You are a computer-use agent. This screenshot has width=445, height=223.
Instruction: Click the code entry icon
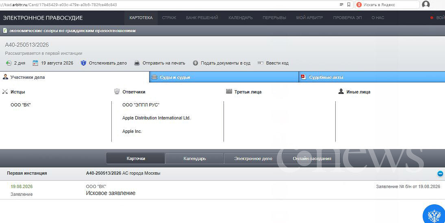pos(260,63)
